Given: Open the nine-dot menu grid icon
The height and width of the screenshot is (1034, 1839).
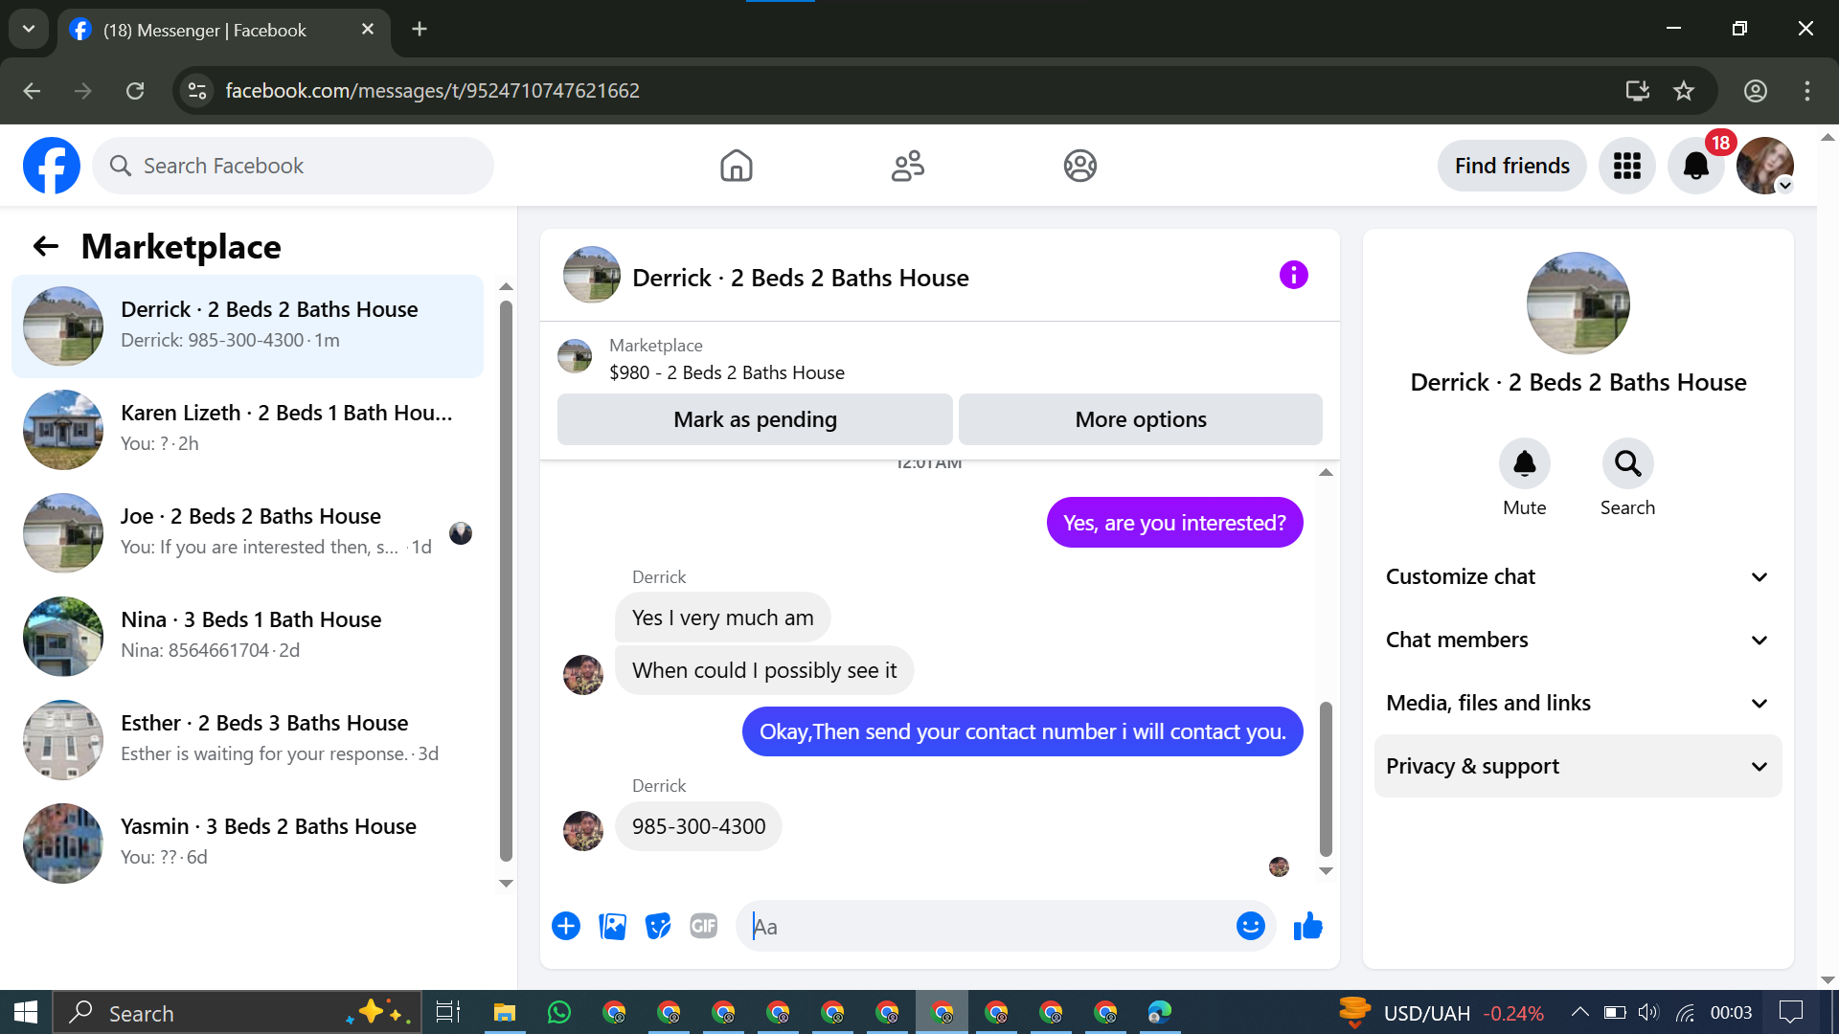Looking at the screenshot, I should [1626, 166].
